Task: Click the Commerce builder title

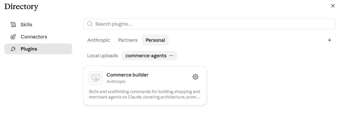Action: tap(127, 75)
